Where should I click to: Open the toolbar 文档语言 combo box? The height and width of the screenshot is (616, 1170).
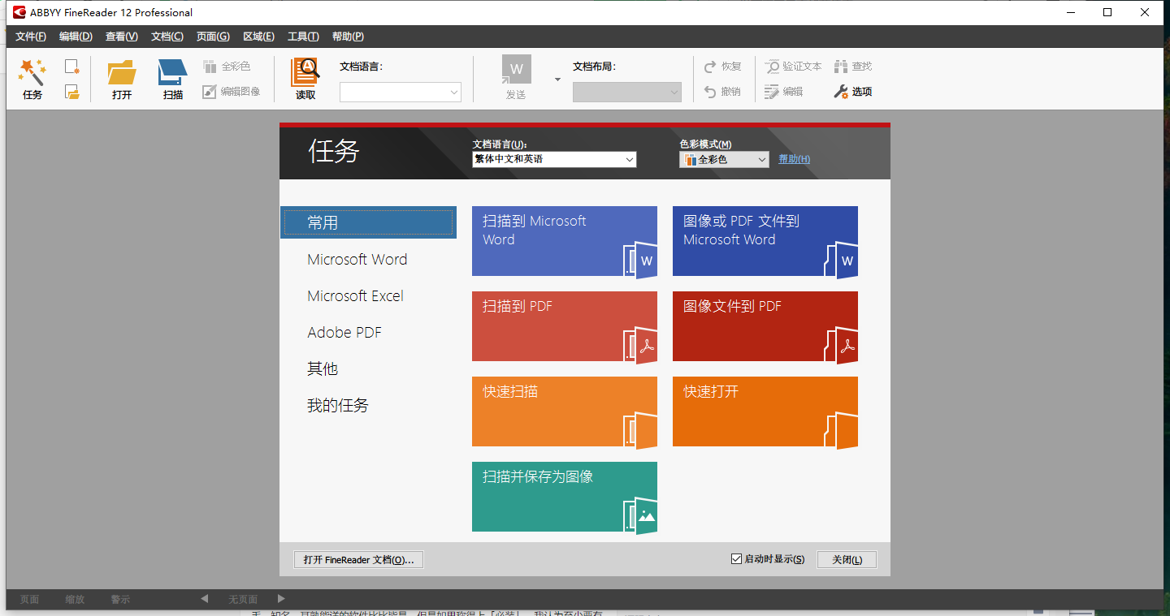click(401, 93)
